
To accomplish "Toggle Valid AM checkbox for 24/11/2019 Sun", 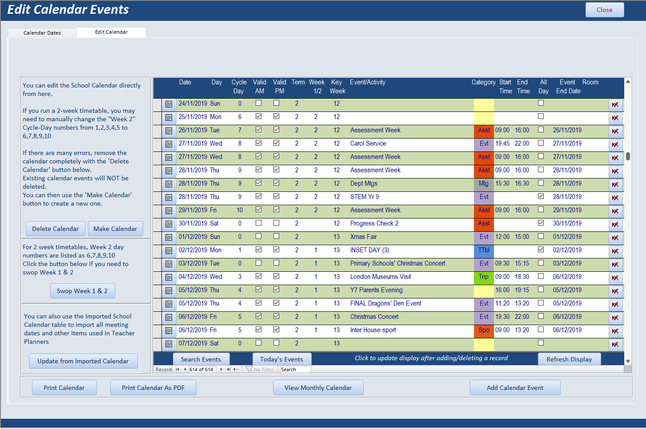I will click(258, 103).
